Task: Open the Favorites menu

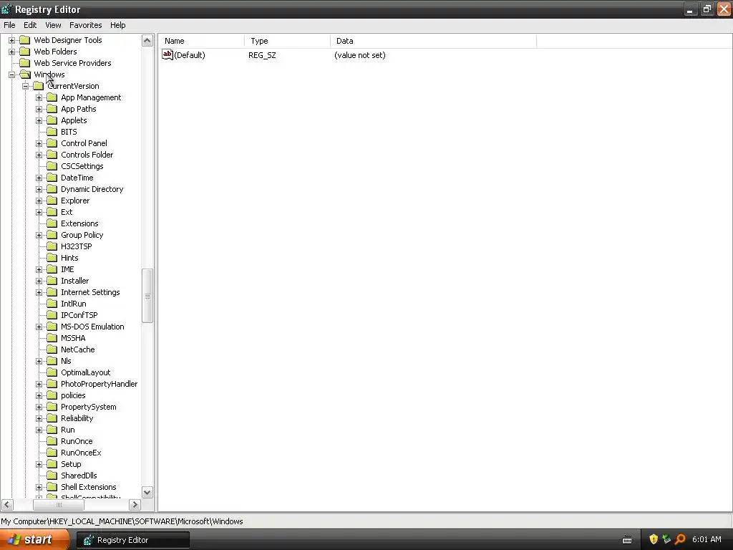Action: pos(86,25)
